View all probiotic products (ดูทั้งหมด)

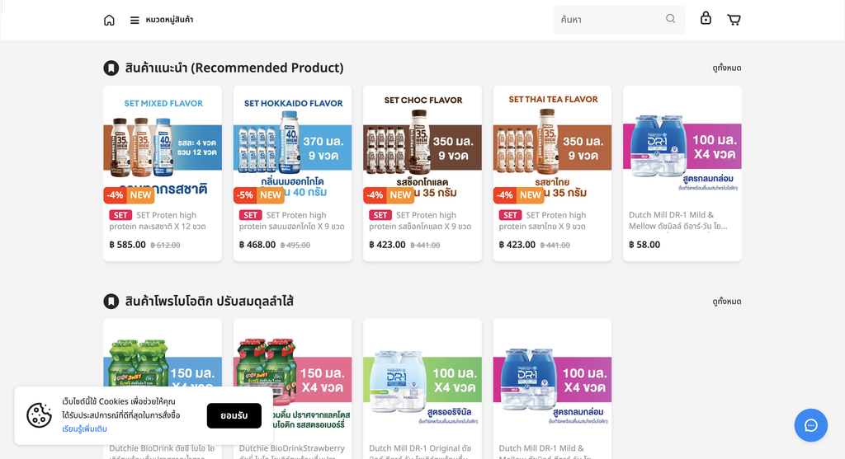[x=726, y=302]
